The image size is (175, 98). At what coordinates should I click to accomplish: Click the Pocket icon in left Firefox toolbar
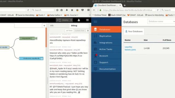point(83,10)
